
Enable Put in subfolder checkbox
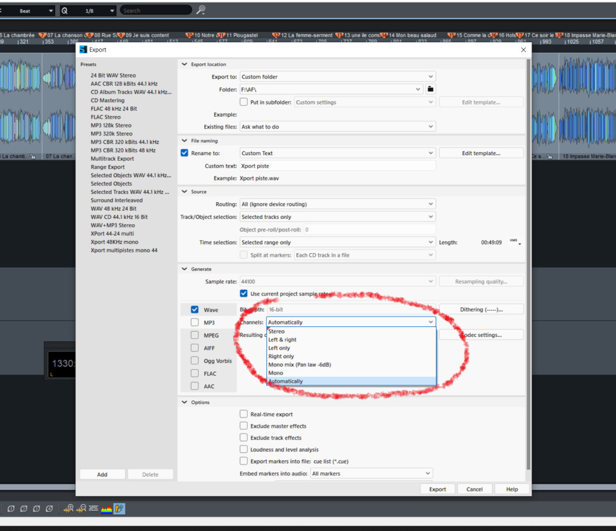coord(243,102)
